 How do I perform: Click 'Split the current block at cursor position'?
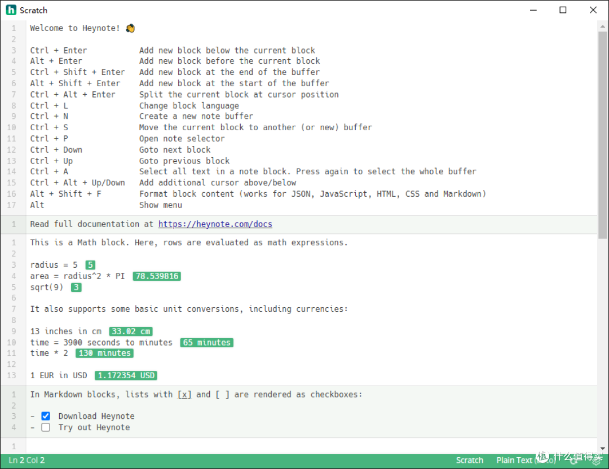tap(239, 94)
